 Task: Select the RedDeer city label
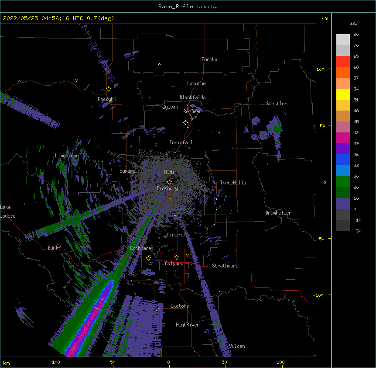(192, 111)
